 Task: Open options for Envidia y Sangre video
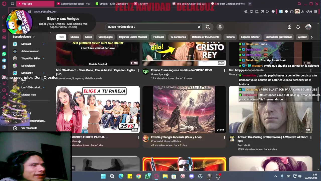(224, 138)
